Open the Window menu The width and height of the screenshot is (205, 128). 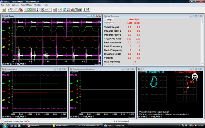[x=38, y=5]
